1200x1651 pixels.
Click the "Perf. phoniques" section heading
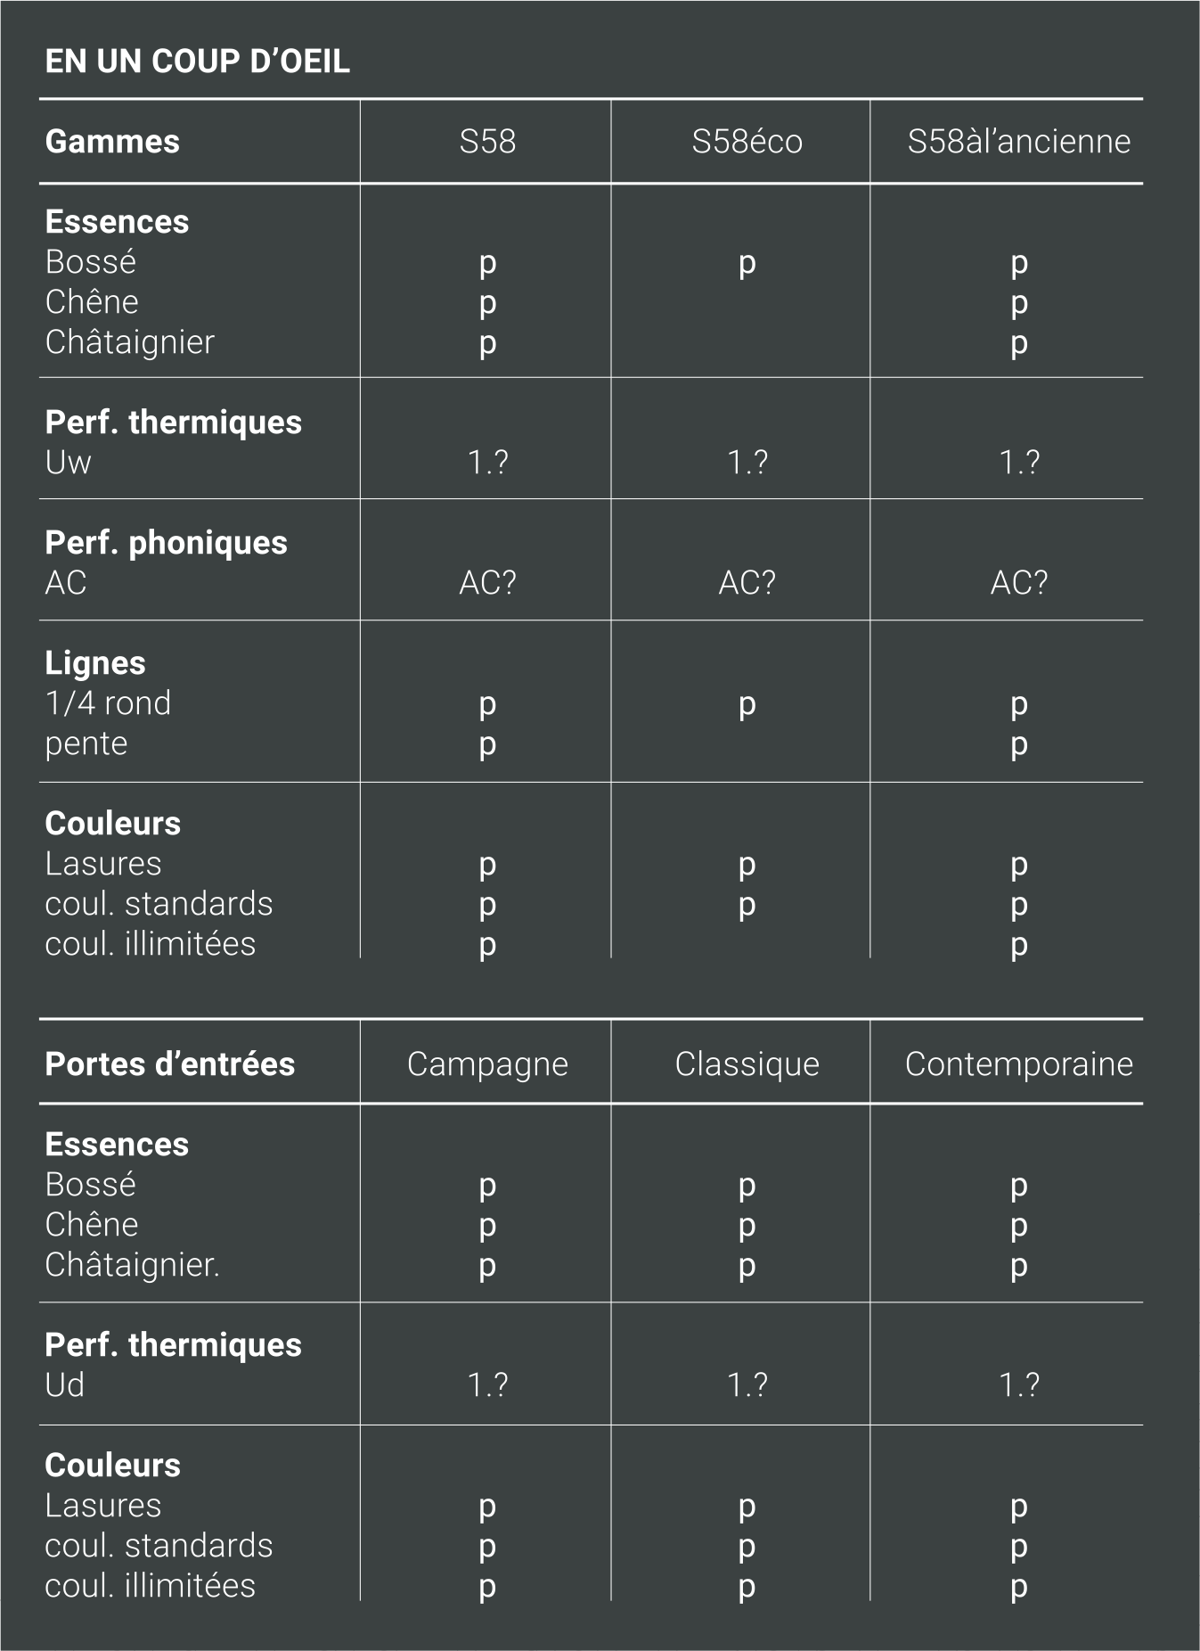[x=166, y=542]
